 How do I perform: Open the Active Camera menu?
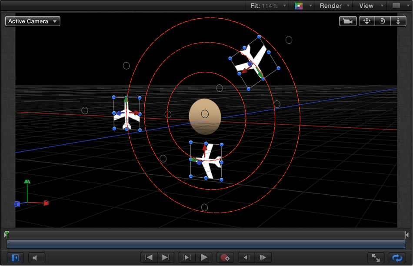pos(32,21)
